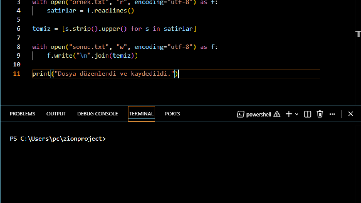
Task: Click on "sonuc.txt" string in code
Action: tap(89, 47)
